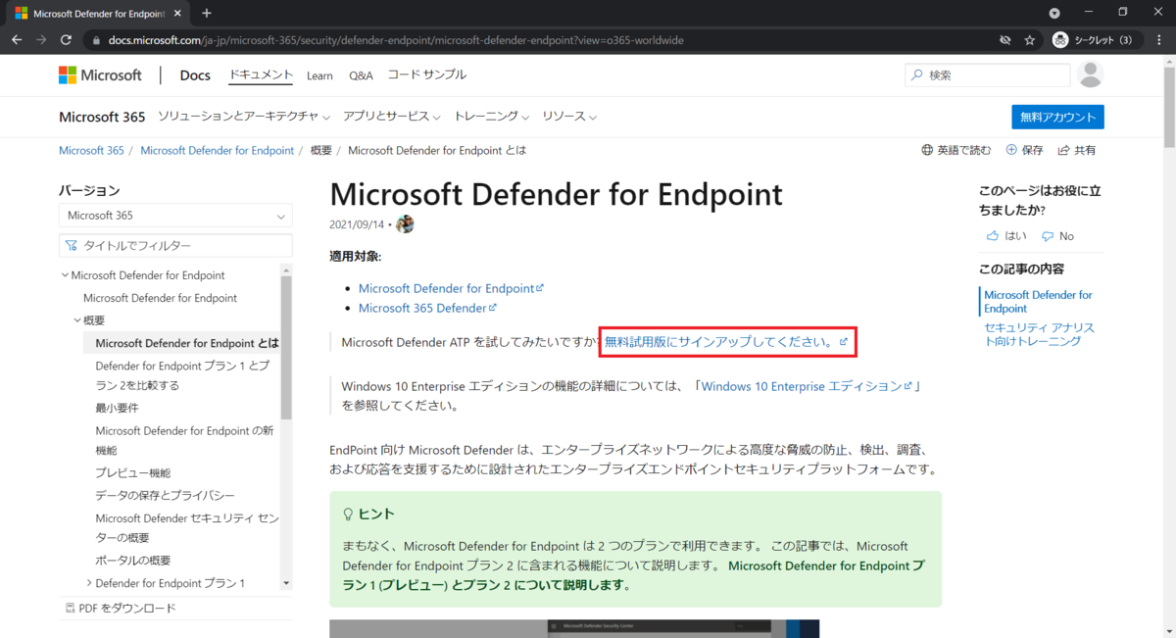The height and width of the screenshot is (638, 1176).
Task: Open Windows 10 Enterprise エディション link
Action: (807, 386)
